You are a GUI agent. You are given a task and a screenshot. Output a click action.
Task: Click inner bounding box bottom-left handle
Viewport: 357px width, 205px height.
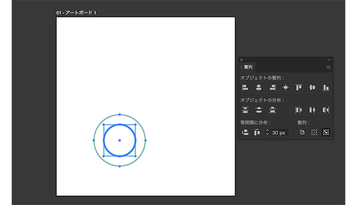103,157
